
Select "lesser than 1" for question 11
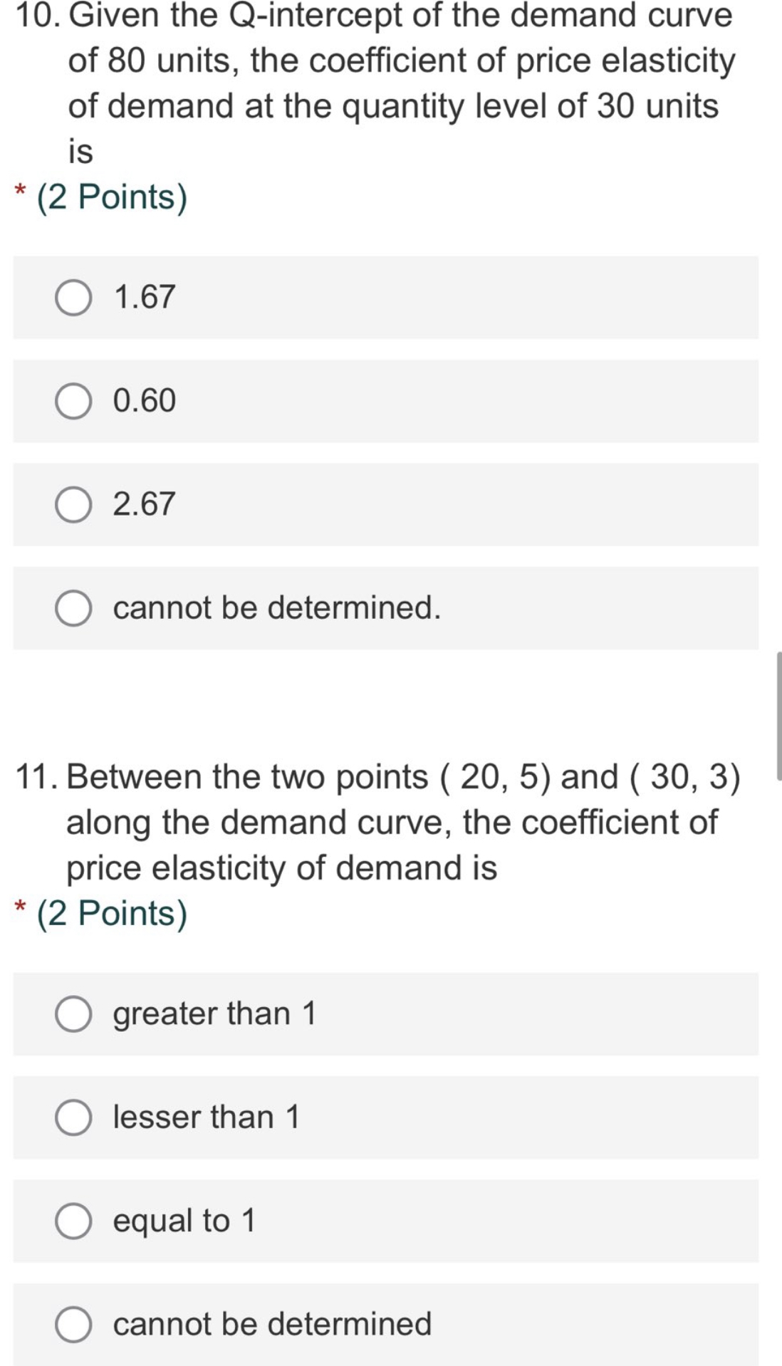(74, 1117)
